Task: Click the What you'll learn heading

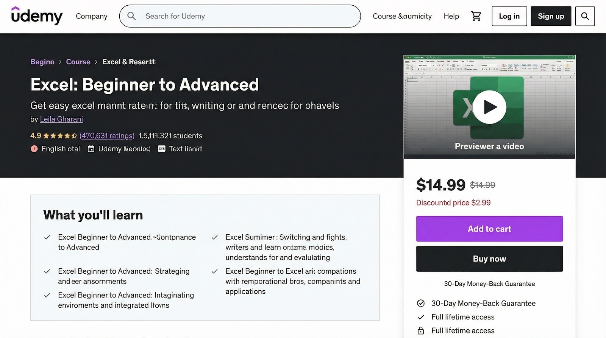Action: point(93,215)
